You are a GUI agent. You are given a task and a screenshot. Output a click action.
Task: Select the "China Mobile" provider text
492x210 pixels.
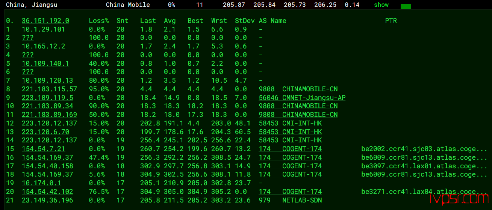point(128,5)
